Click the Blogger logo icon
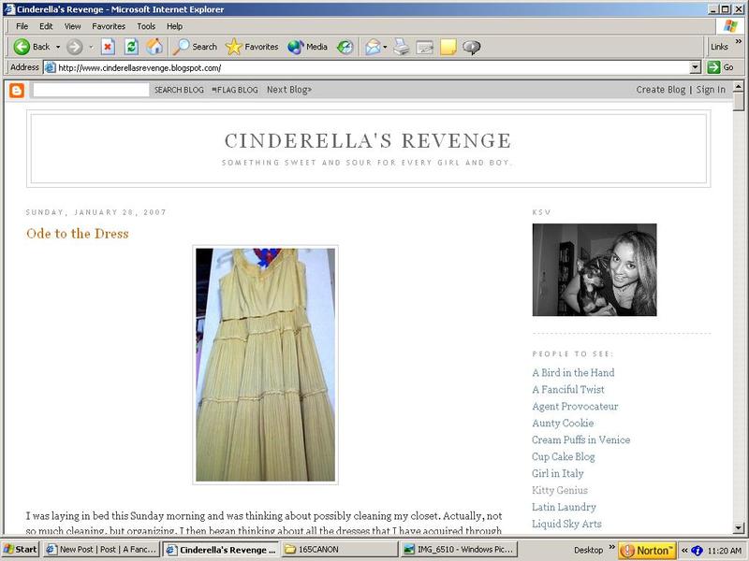 16,90
